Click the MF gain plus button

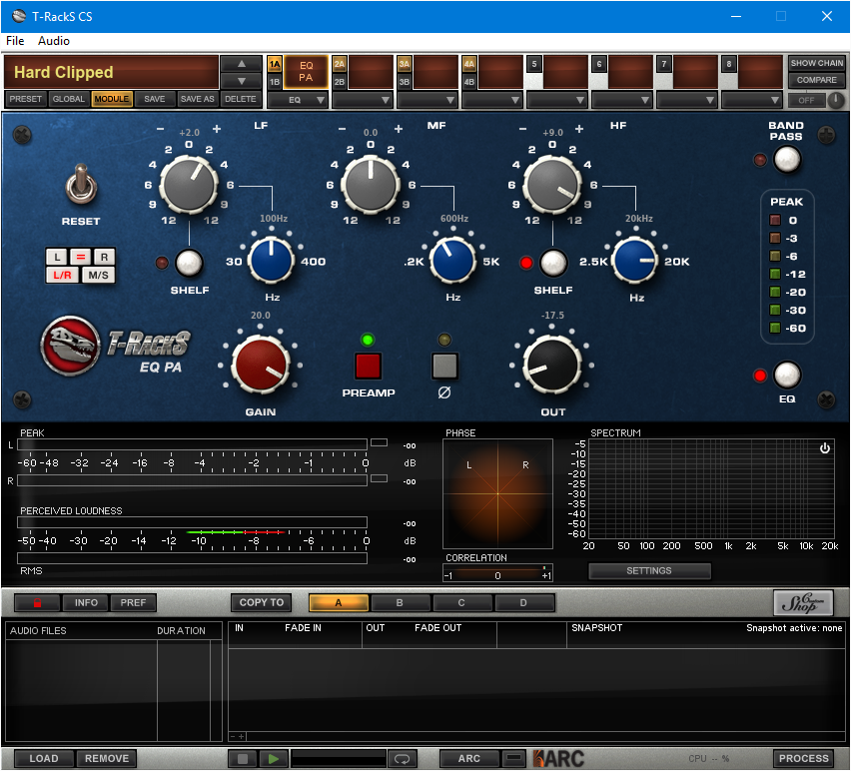coord(399,129)
